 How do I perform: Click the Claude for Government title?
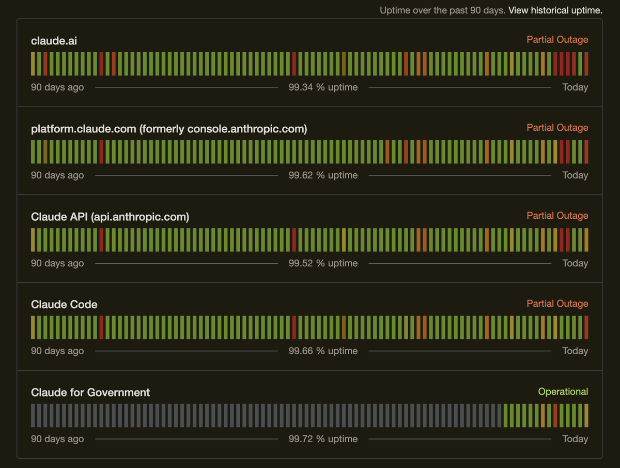(x=90, y=392)
